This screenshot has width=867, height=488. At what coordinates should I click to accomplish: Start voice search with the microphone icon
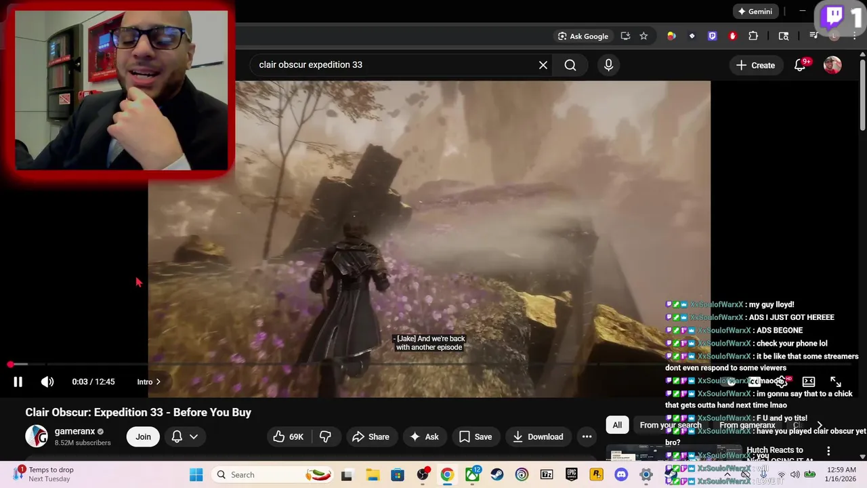608,65
